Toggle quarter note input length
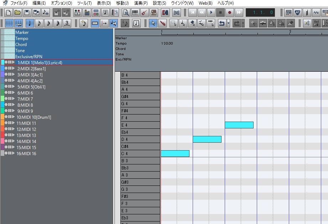Image resolution: width=328 pixels, height=224 pixels. (x=30, y=23)
